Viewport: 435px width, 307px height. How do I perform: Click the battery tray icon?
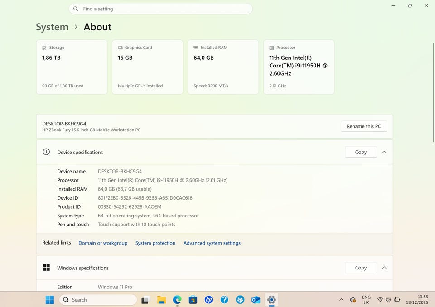click(x=397, y=300)
